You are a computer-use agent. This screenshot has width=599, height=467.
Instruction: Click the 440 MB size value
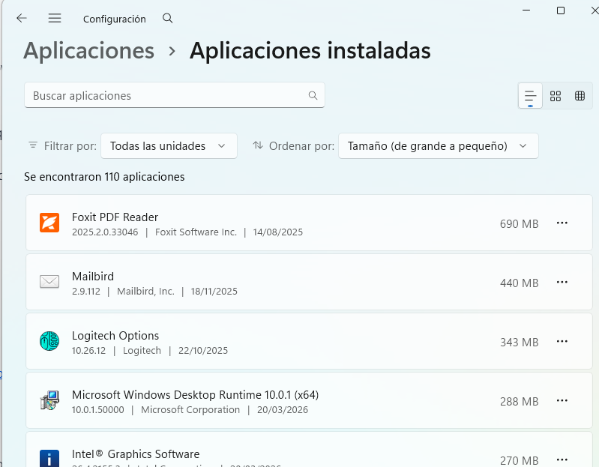tap(520, 283)
